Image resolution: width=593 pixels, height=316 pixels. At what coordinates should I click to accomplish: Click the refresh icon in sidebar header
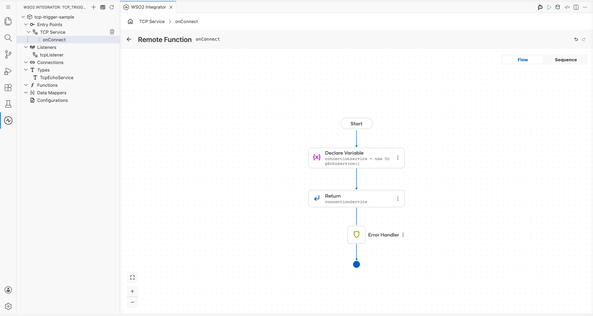[x=112, y=7]
